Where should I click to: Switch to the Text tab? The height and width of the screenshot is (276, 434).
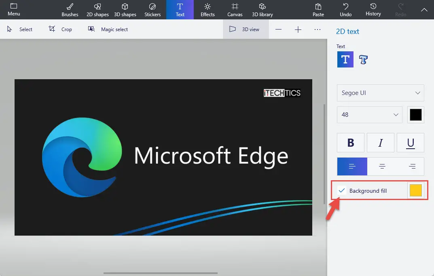coord(180,10)
